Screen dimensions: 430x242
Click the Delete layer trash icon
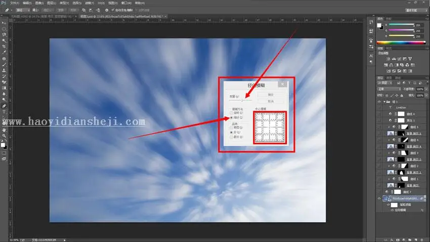coord(422,240)
